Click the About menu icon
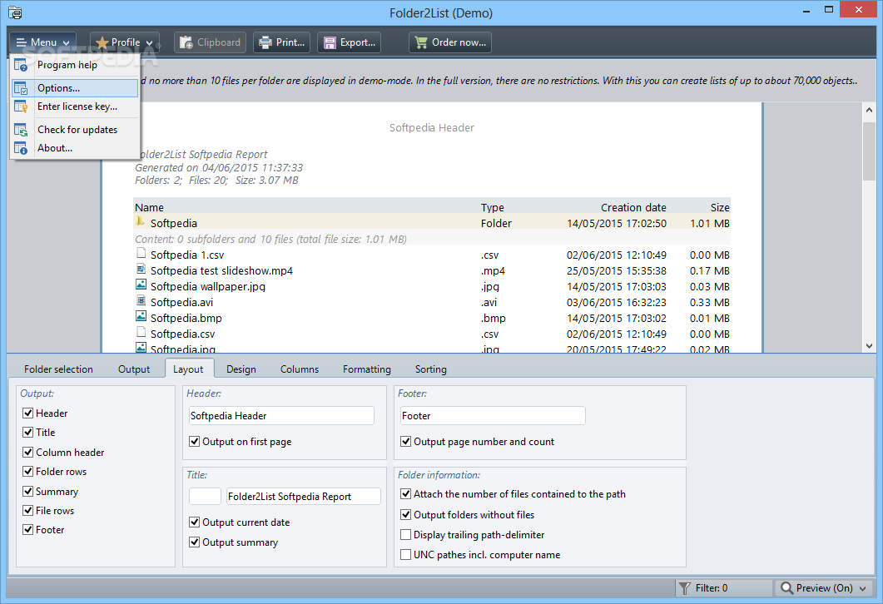This screenshot has height=604, width=883. click(21, 148)
